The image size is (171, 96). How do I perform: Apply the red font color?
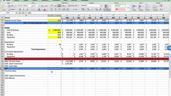point(45,9)
